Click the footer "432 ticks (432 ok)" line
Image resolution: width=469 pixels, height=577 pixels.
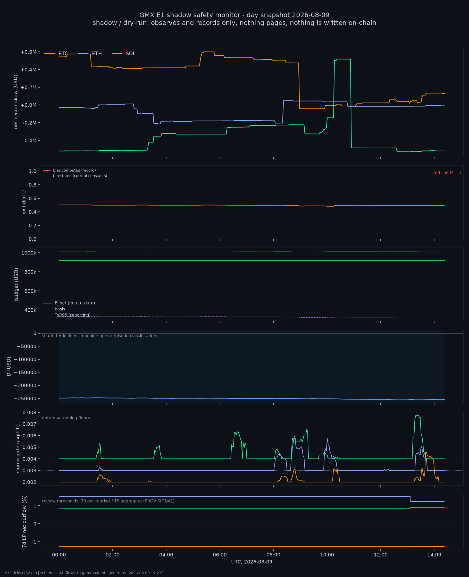click(84, 573)
